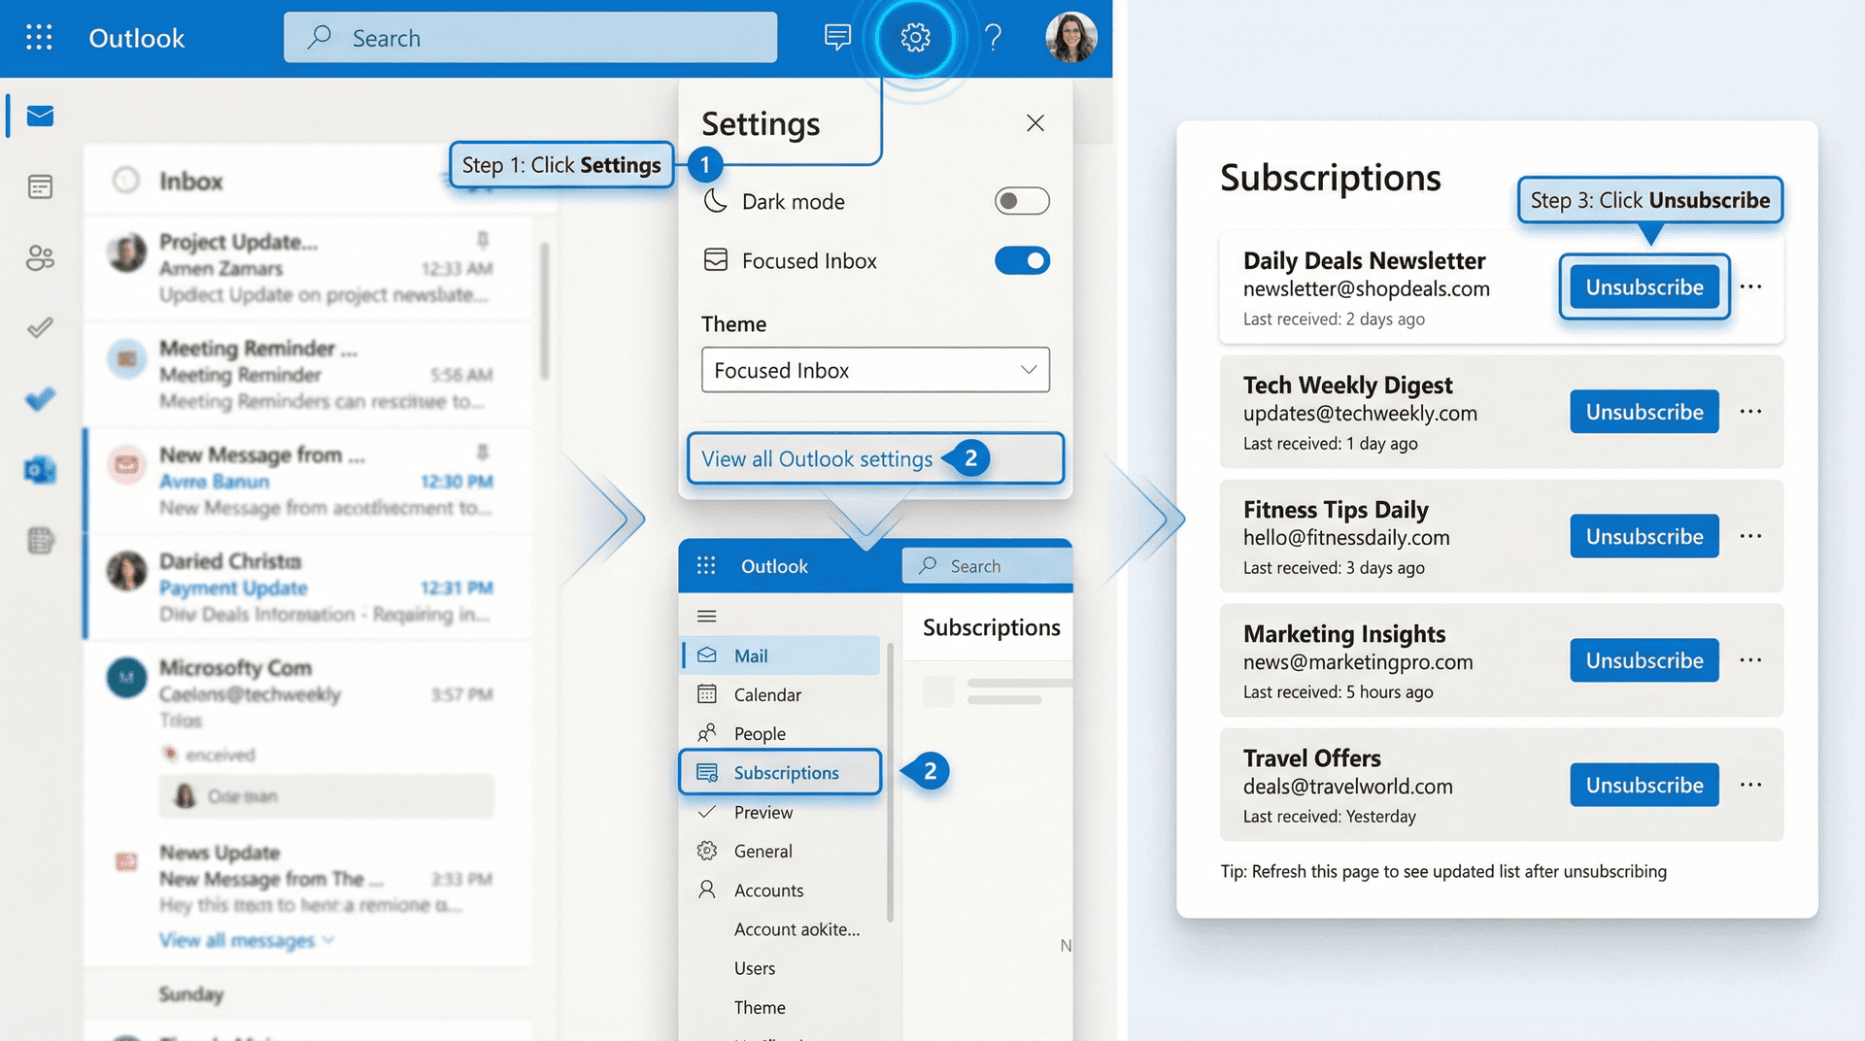Enable Dark mode in Settings
Screen dimensions: 1865x1041
[1021, 201]
